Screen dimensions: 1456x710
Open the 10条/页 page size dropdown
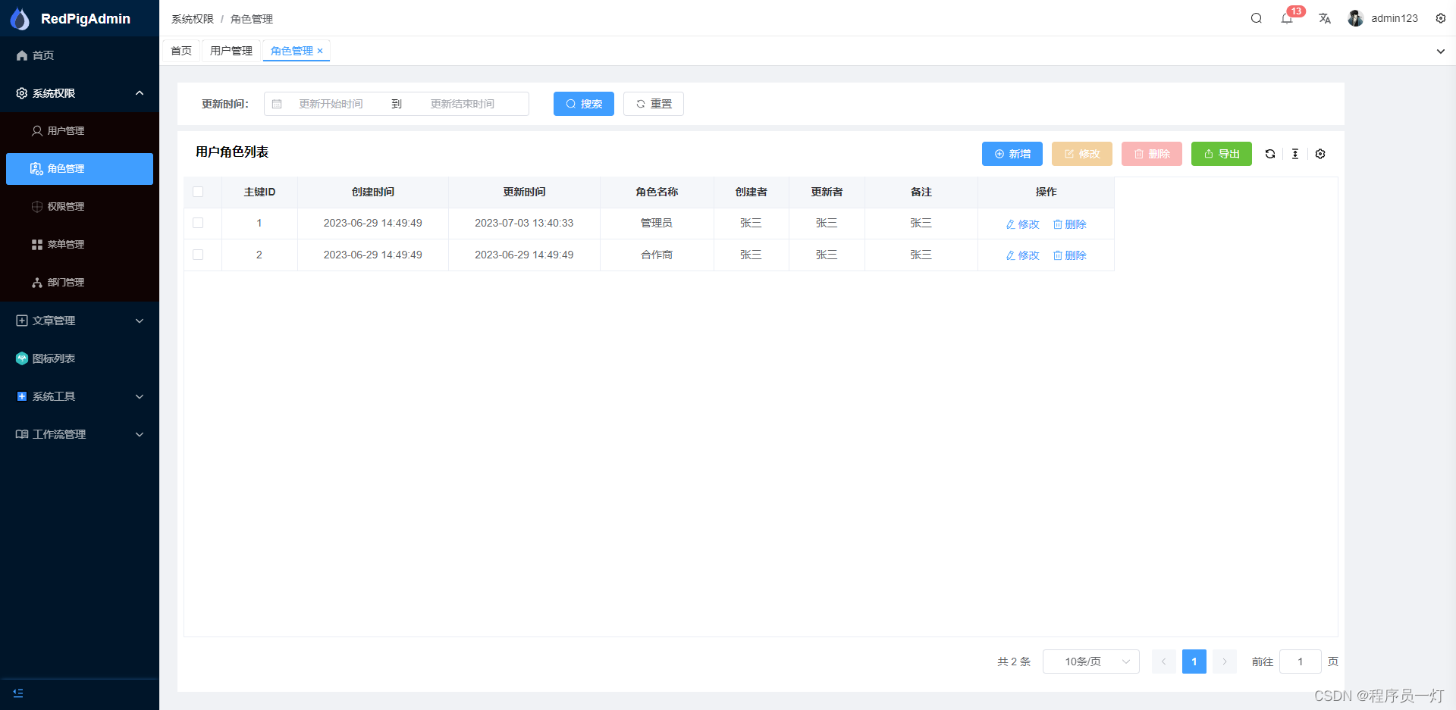(1090, 662)
